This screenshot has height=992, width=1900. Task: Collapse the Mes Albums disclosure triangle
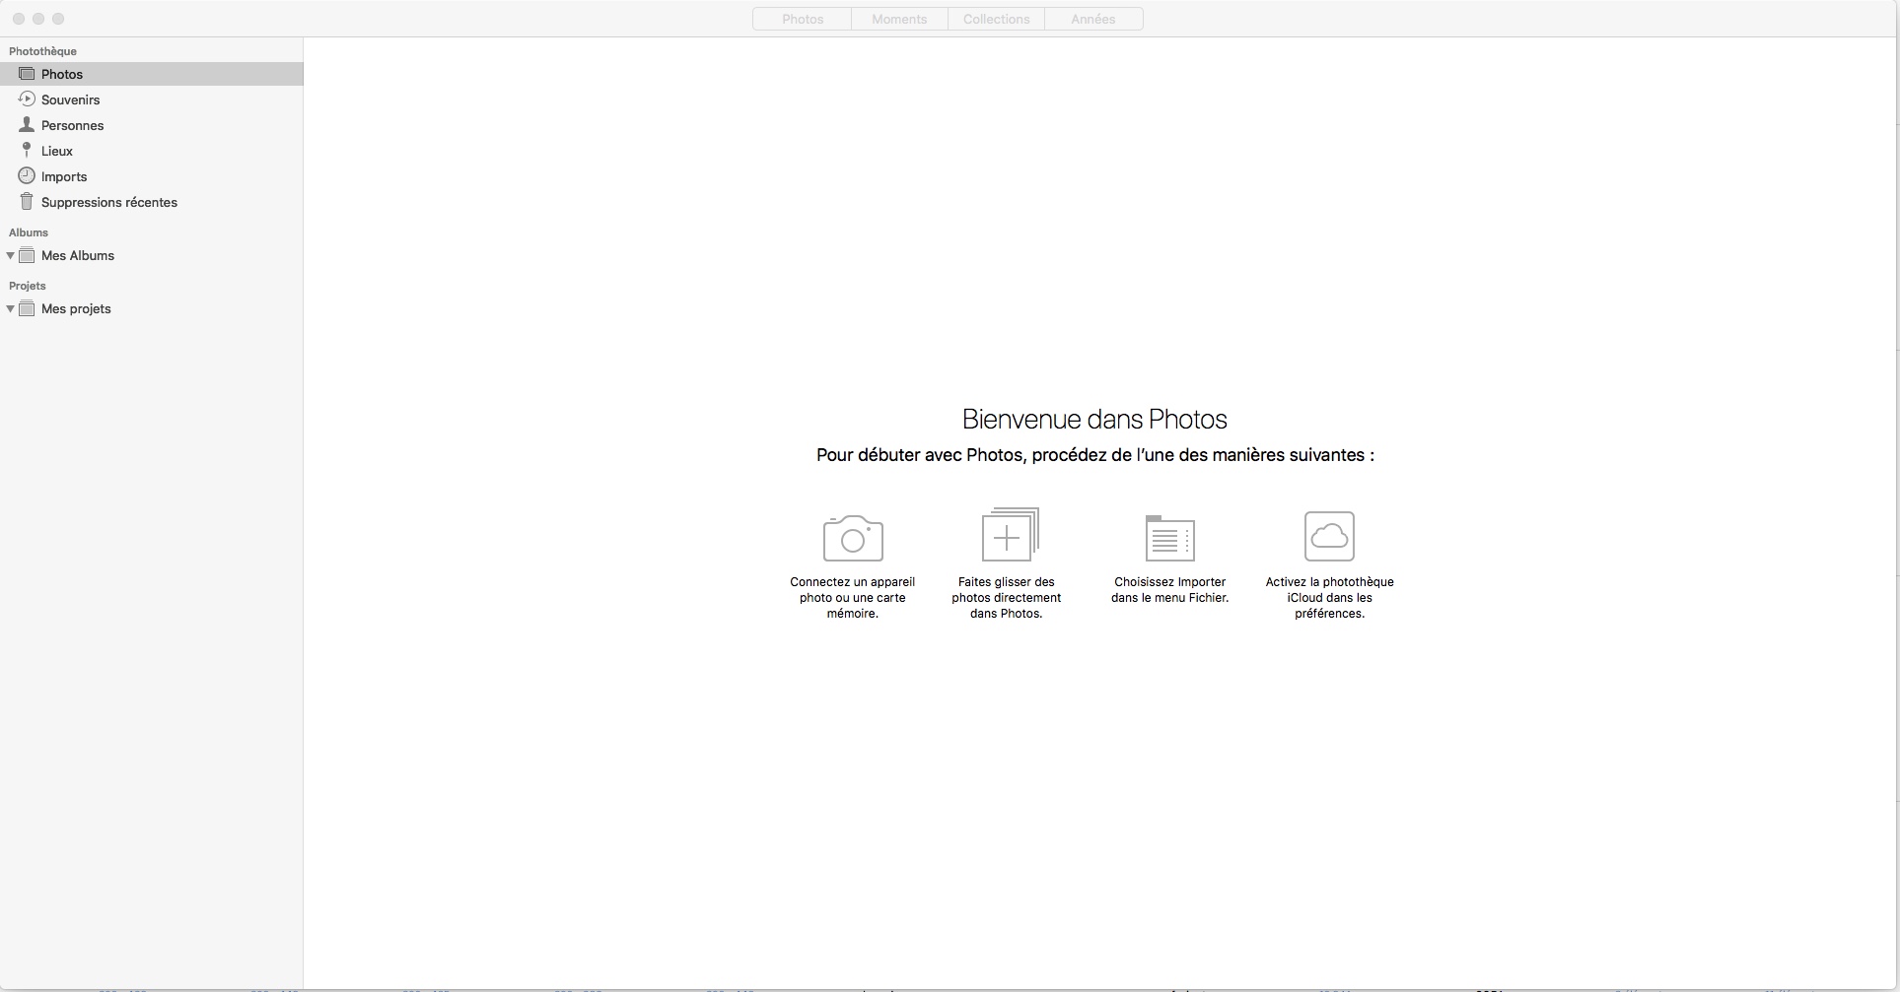(10, 255)
